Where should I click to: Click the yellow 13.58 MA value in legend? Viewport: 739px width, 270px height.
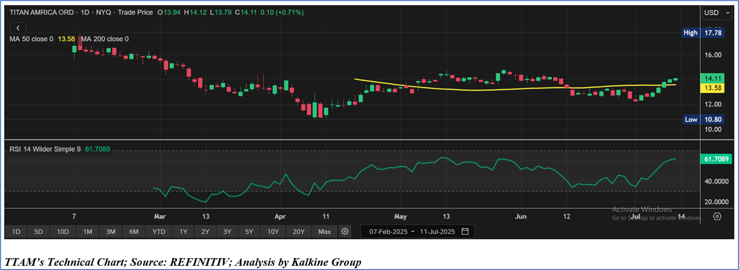coord(66,39)
